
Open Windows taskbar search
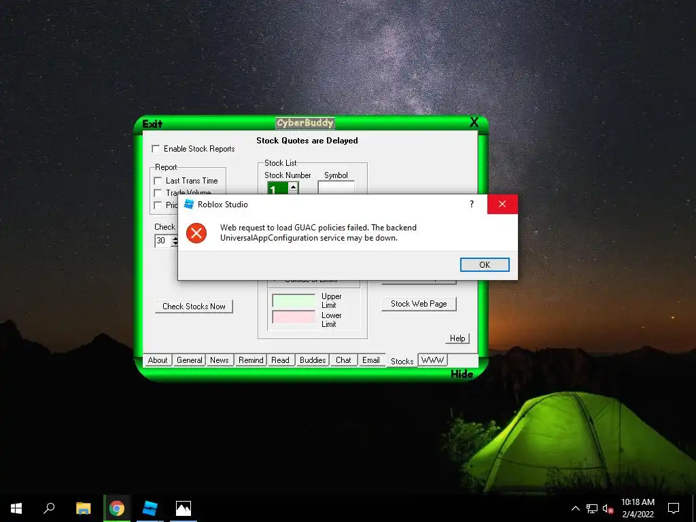pyautogui.click(x=49, y=508)
